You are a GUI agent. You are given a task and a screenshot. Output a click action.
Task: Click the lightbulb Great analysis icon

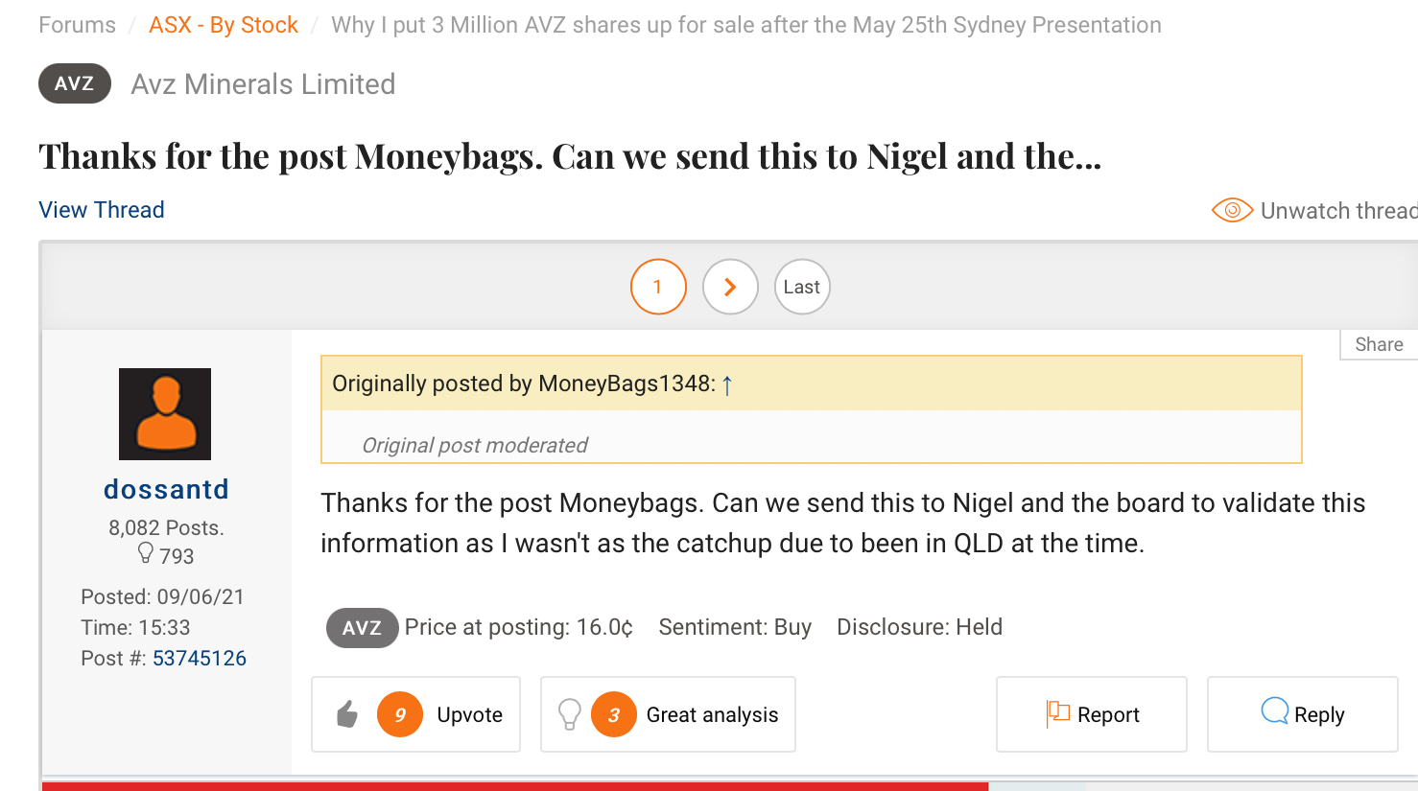tap(570, 714)
